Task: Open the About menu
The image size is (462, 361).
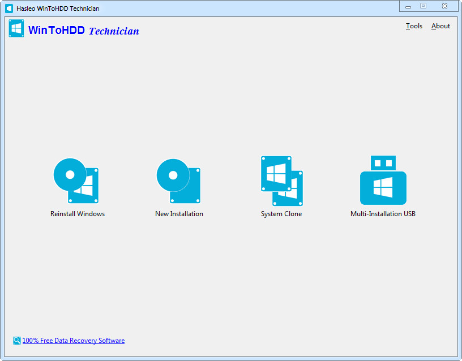Action: point(440,26)
